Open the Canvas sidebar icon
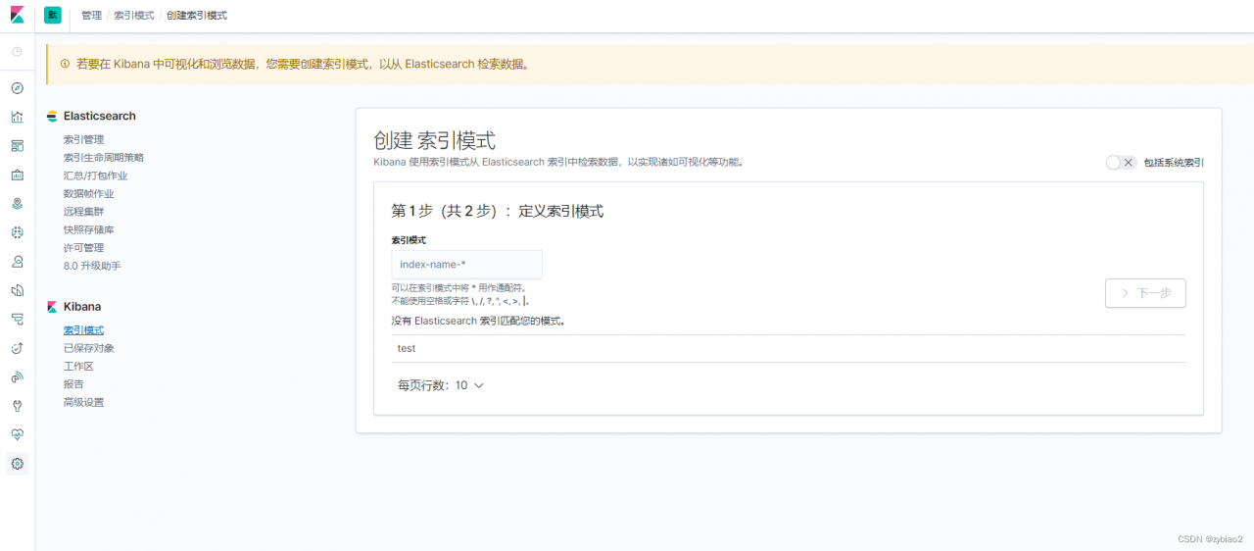 tap(17, 175)
